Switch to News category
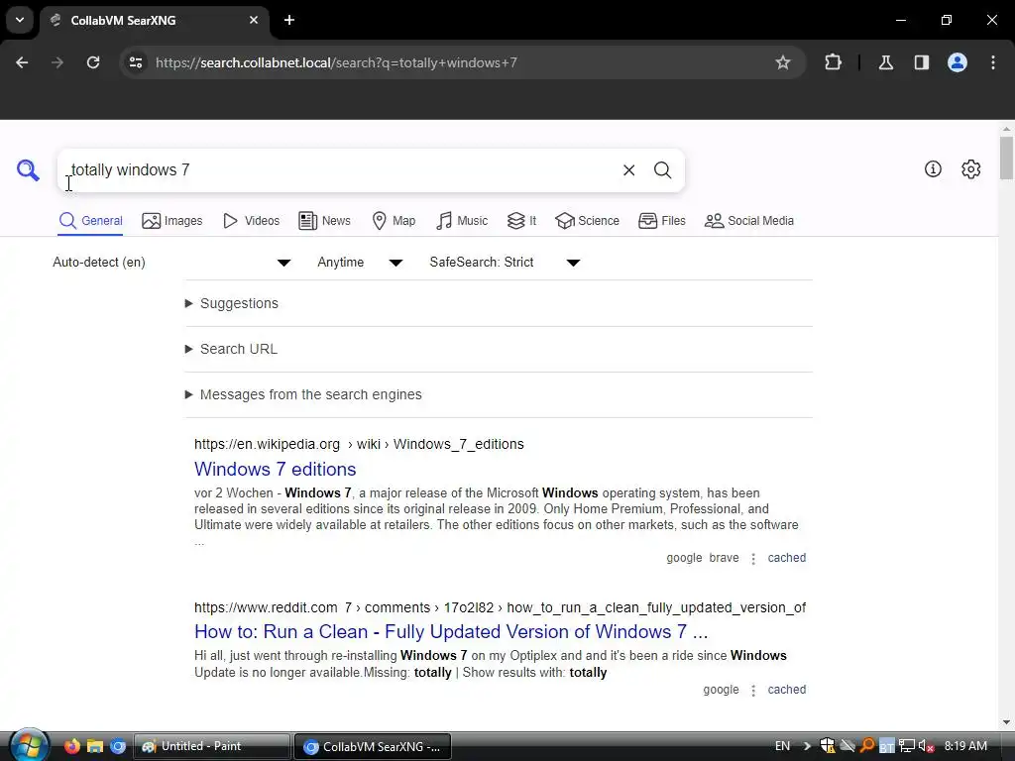 tap(324, 221)
